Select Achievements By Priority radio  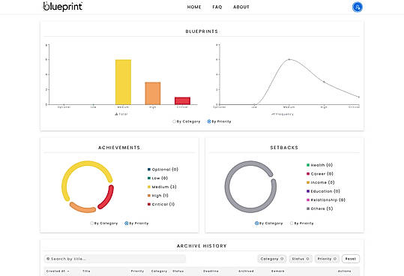(x=127, y=223)
